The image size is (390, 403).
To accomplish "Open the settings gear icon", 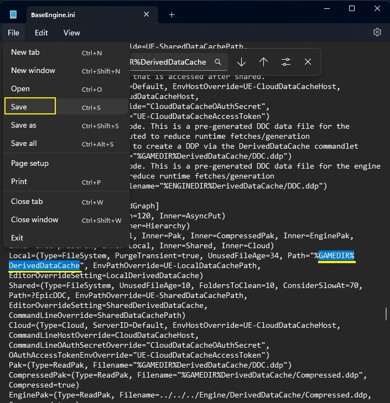I will (377, 33).
